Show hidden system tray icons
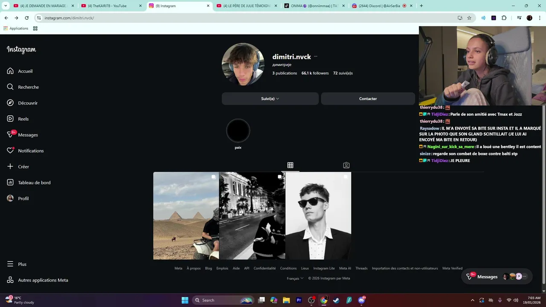Screen dimensions: 546x307 [472, 300]
